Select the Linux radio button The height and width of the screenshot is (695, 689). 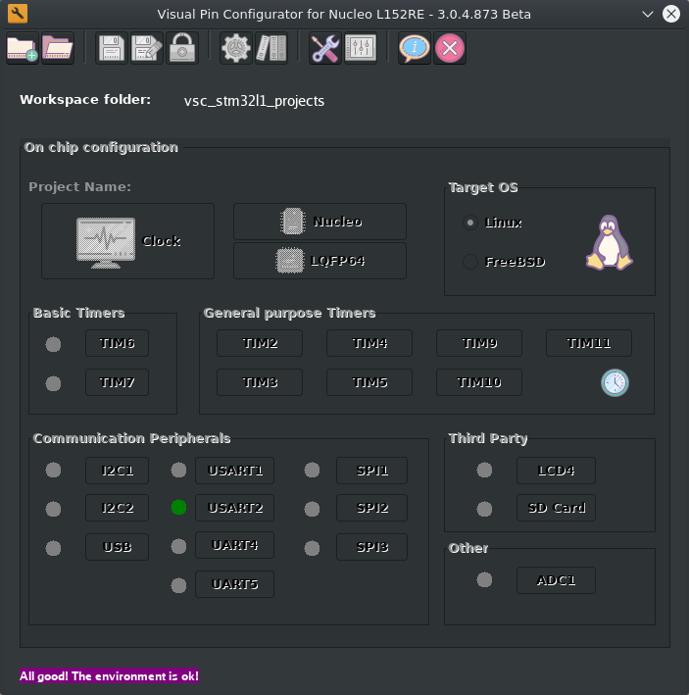(470, 223)
